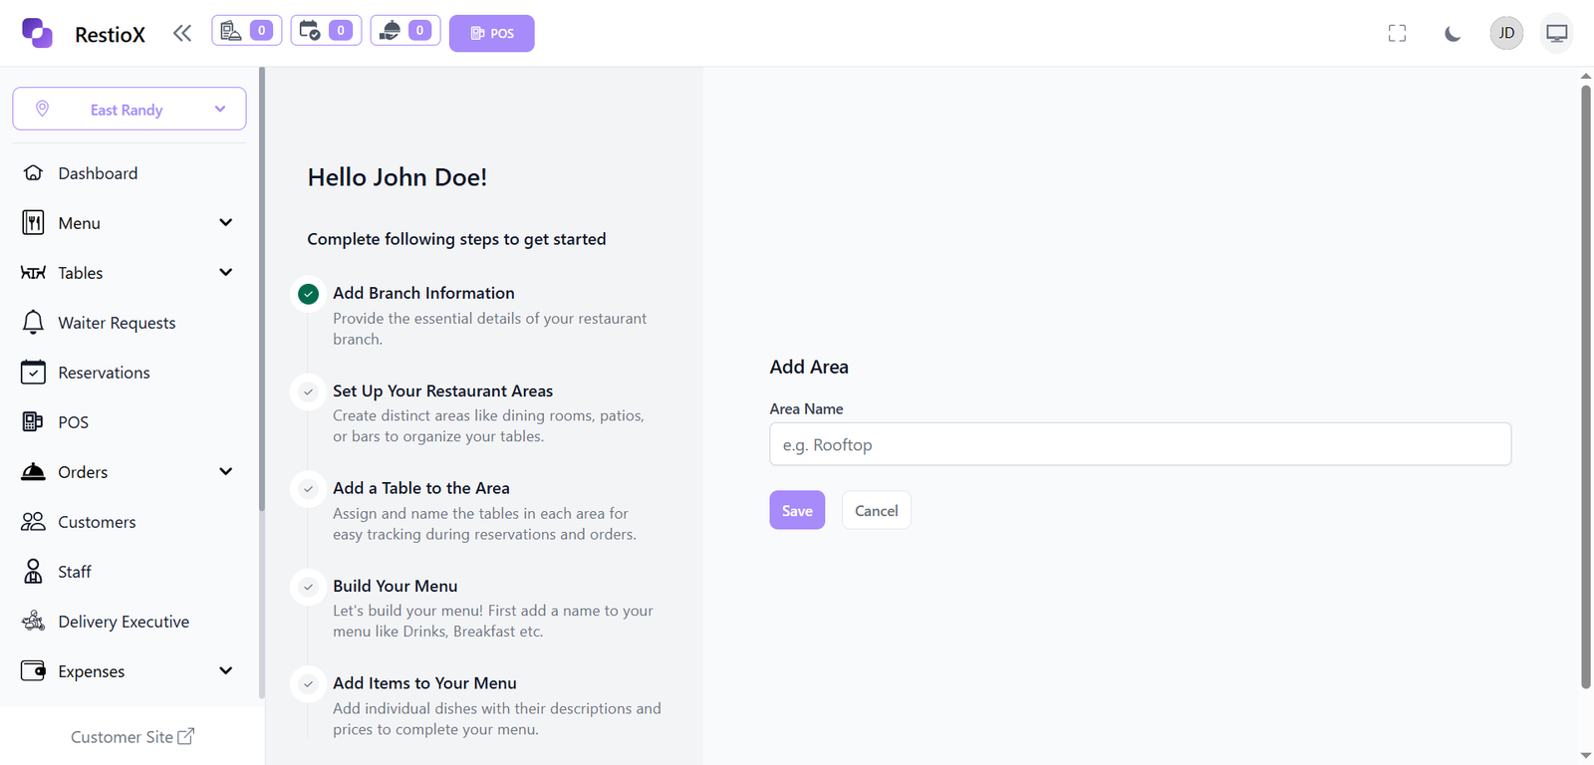
Task: Click the monitor display icon
Action: click(x=1556, y=33)
